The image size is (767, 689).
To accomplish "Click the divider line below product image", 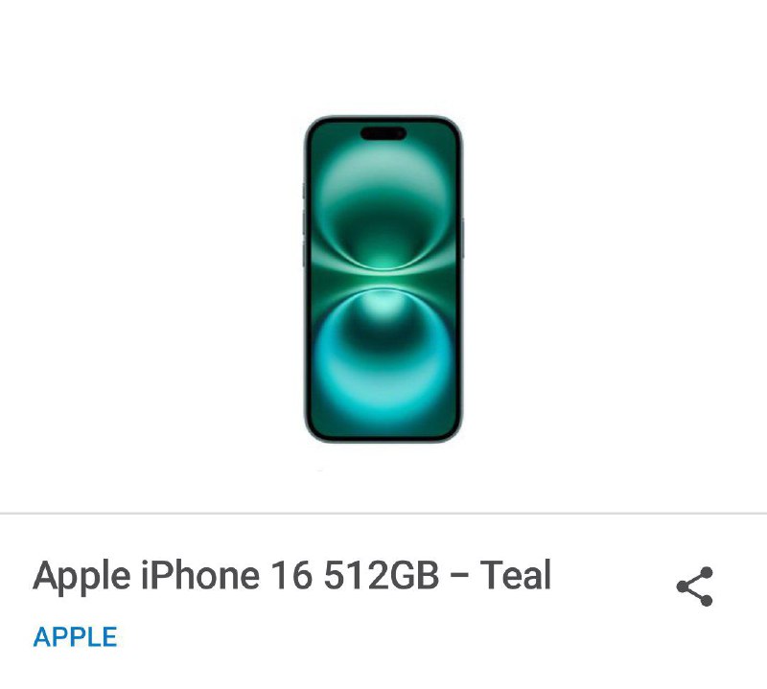I will tap(383, 514).
